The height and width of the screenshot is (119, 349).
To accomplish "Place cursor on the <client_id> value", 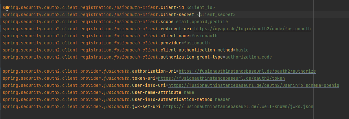I will (x=200, y=7).
